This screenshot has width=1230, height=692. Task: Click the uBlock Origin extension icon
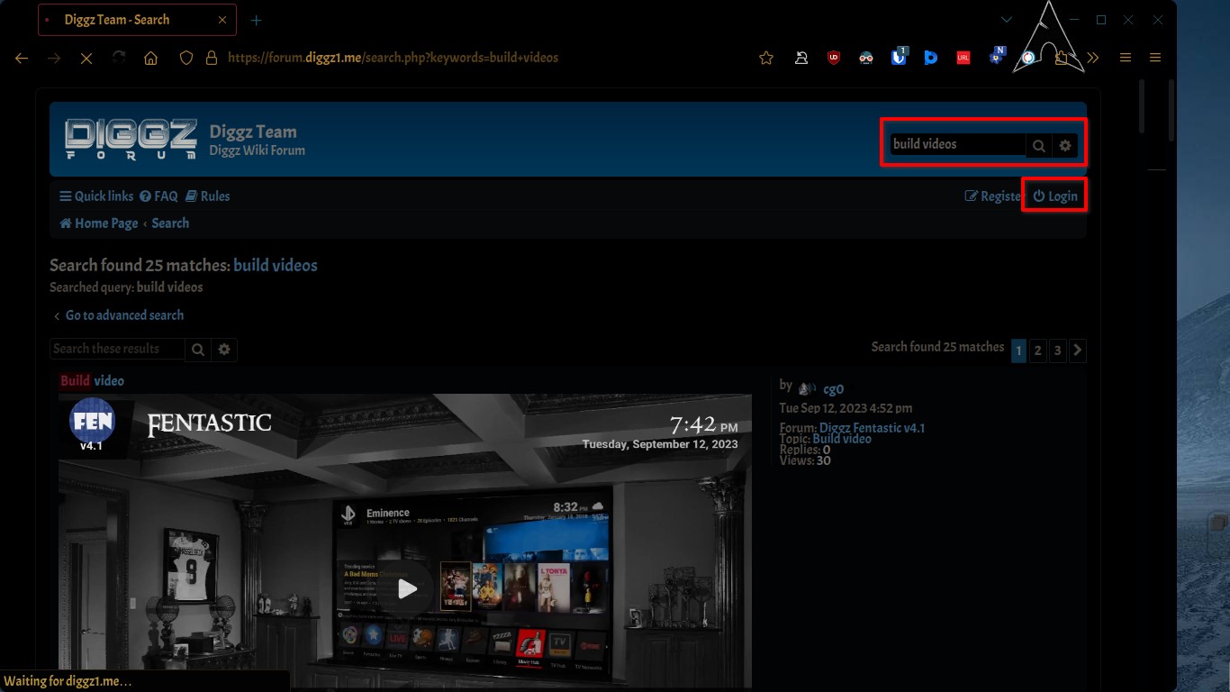pyautogui.click(x=834, y=58)
